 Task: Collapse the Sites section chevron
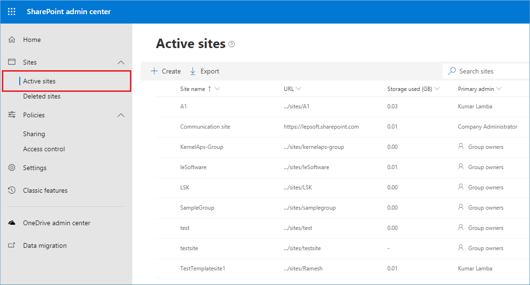point(120,62)
